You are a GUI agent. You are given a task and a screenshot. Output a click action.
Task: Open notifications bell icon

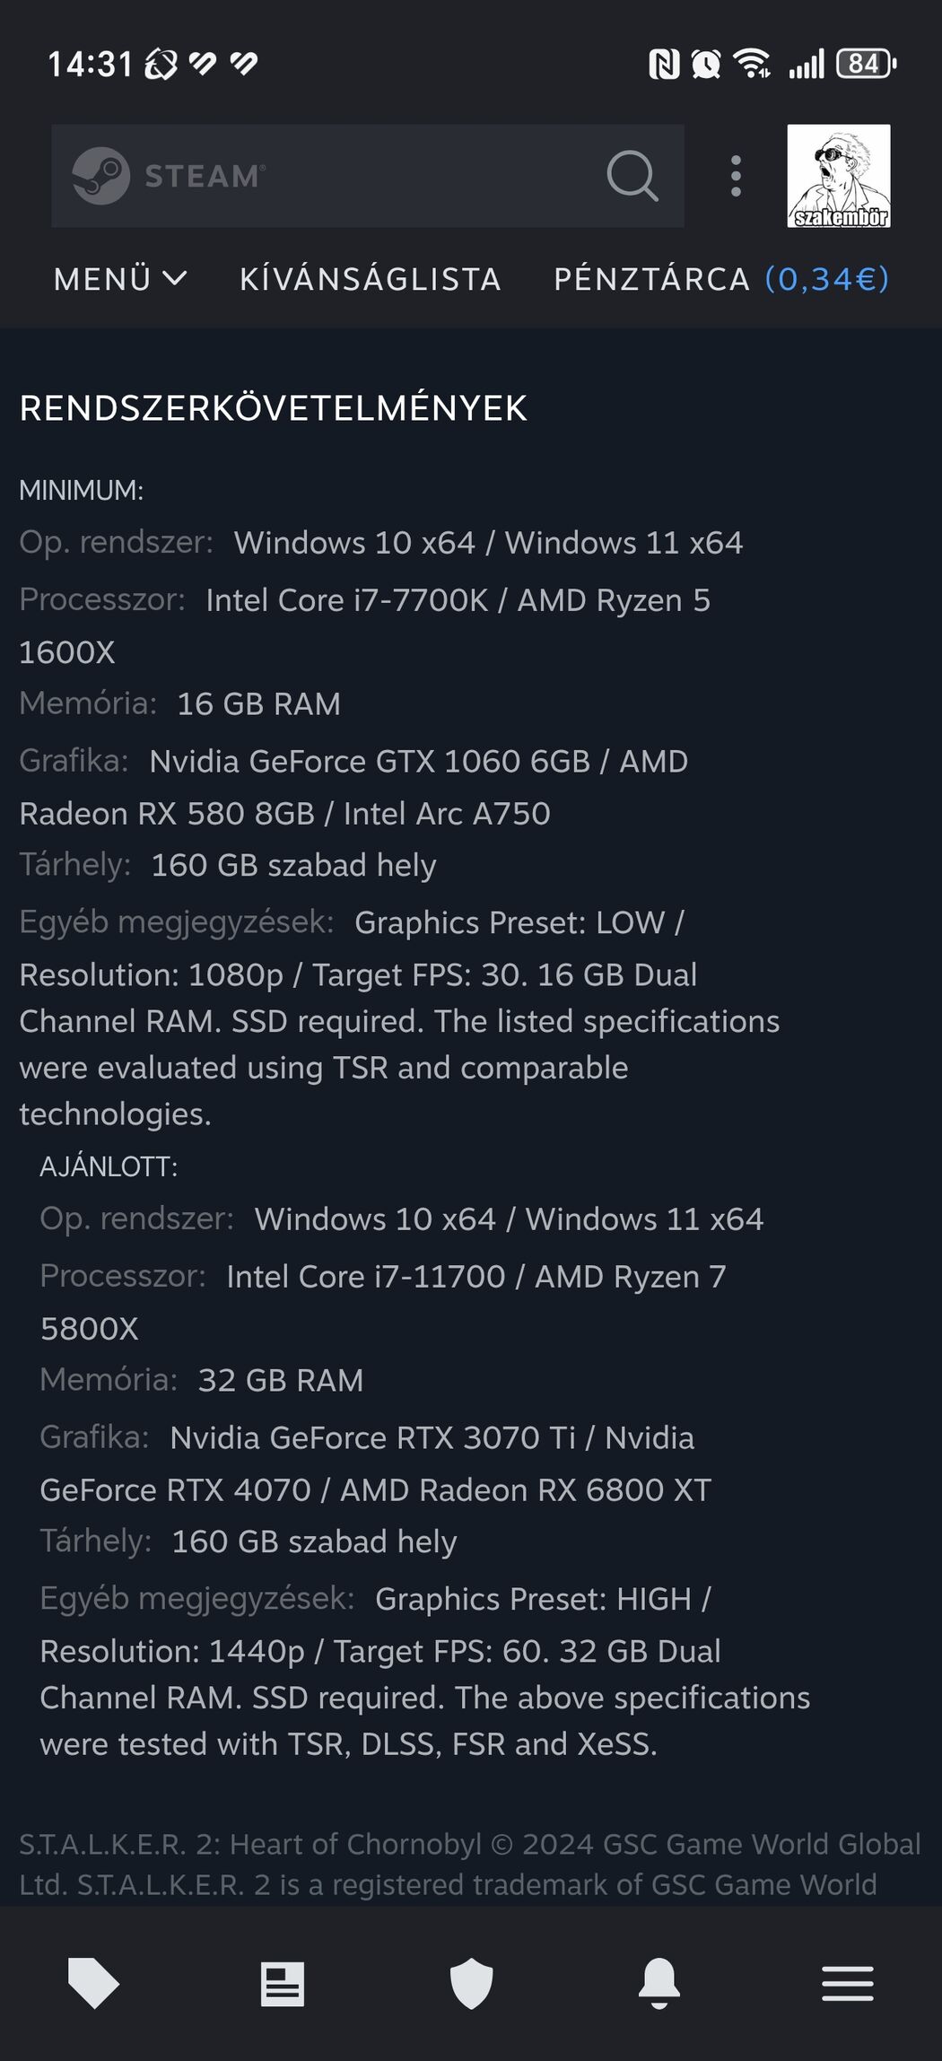[x=659, y=1984]
